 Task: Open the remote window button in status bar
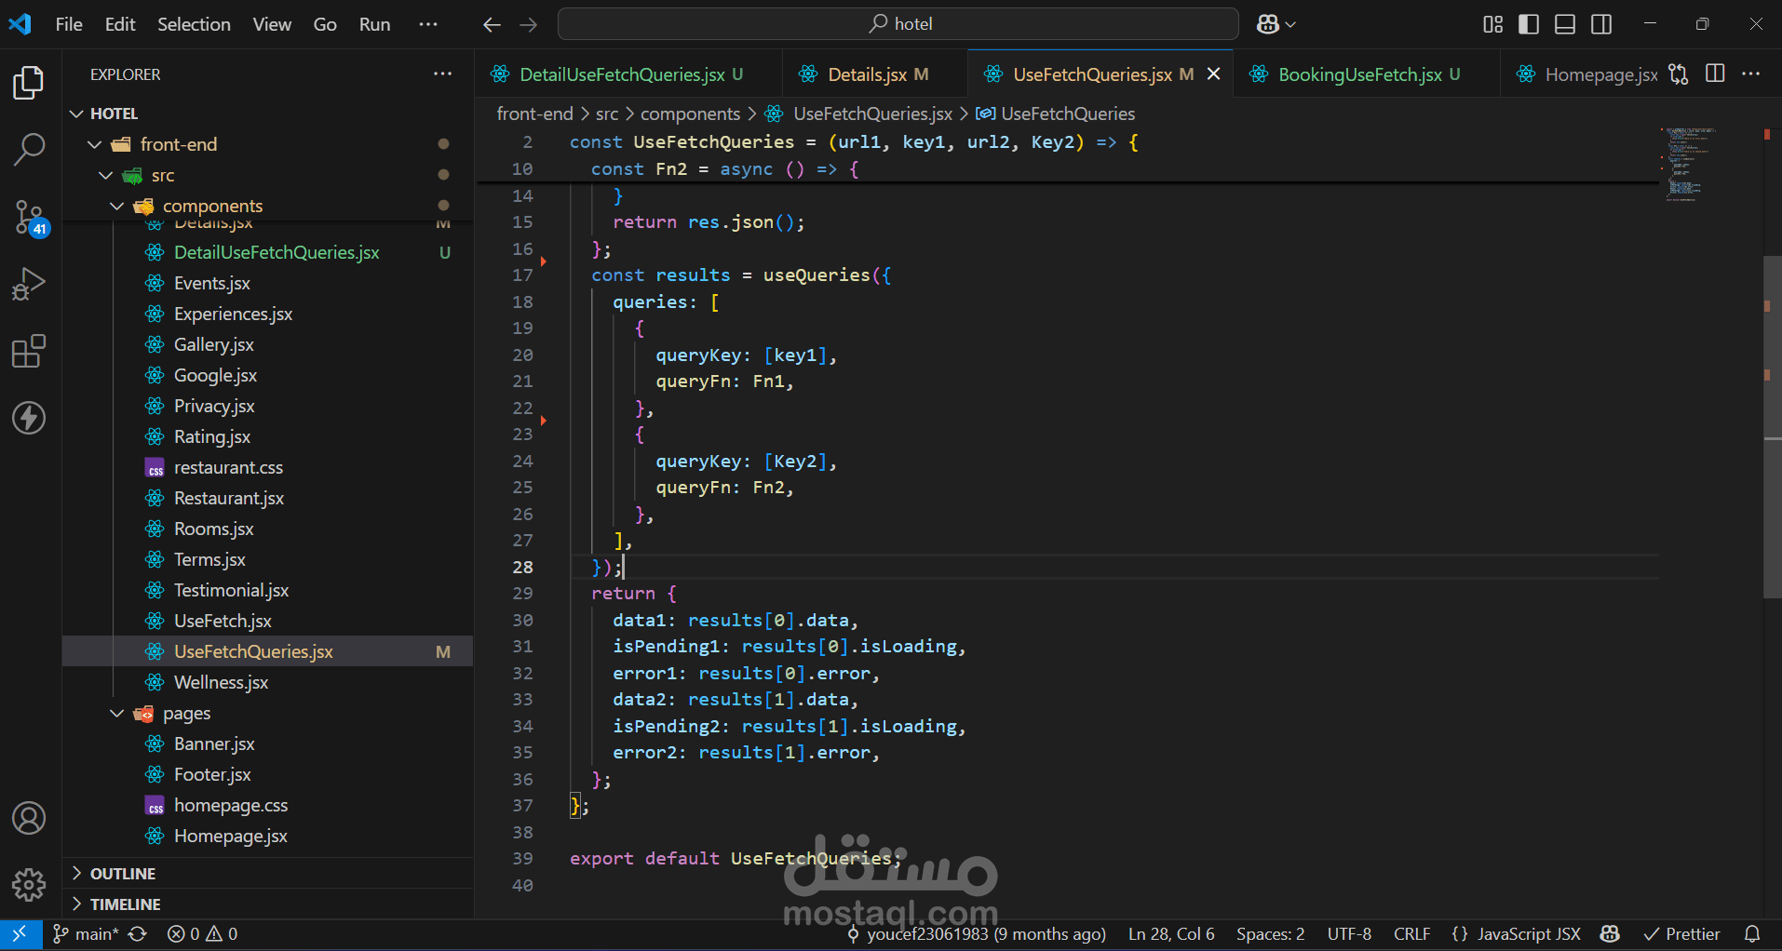(x=20, y=934)
